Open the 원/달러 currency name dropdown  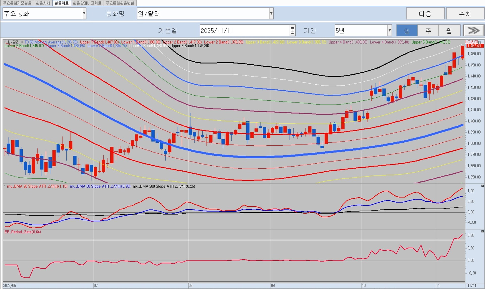[271, 14]
